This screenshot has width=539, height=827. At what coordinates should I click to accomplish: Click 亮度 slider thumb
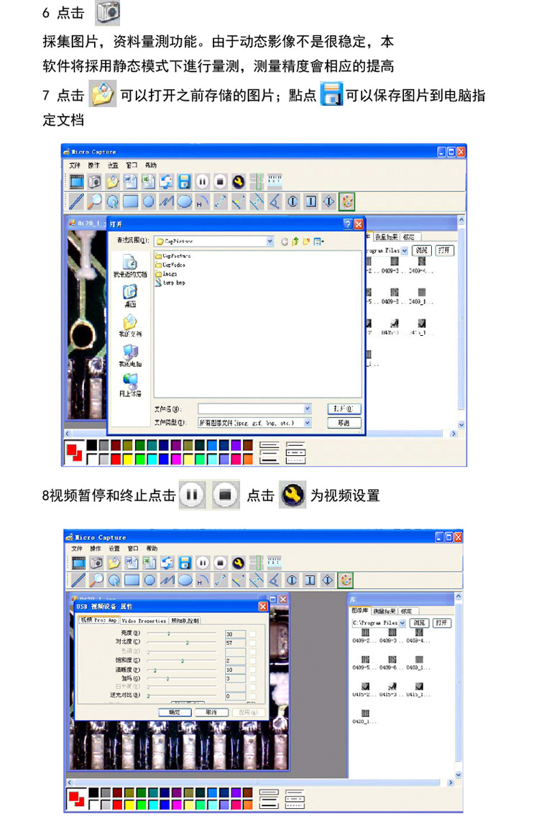point(169,634)
